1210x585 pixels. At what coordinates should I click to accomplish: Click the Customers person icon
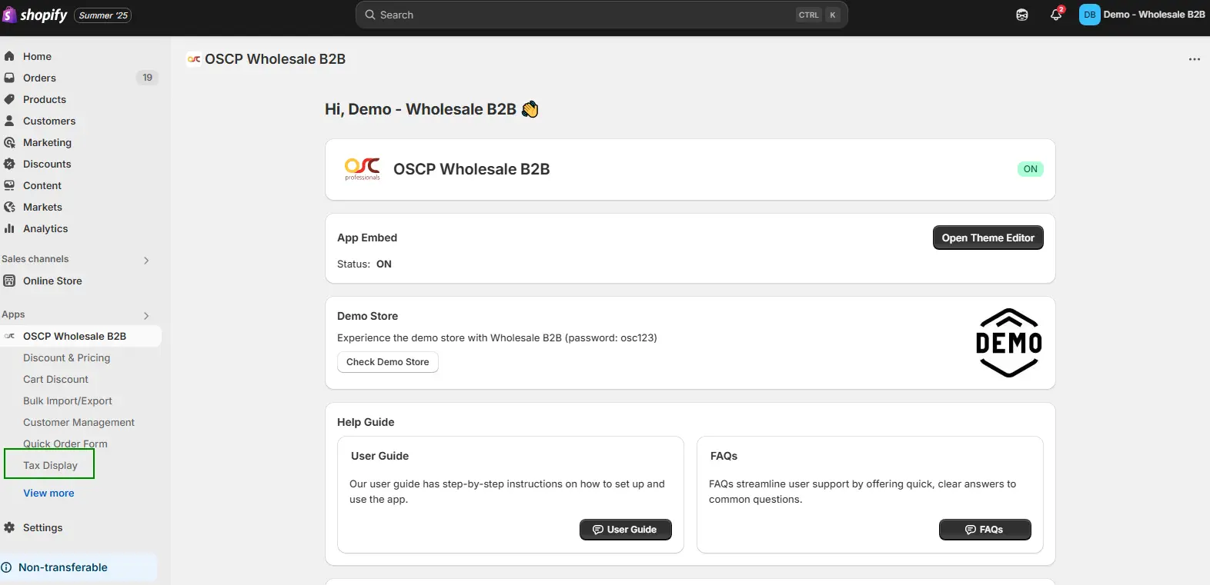(x=9, y=121)
